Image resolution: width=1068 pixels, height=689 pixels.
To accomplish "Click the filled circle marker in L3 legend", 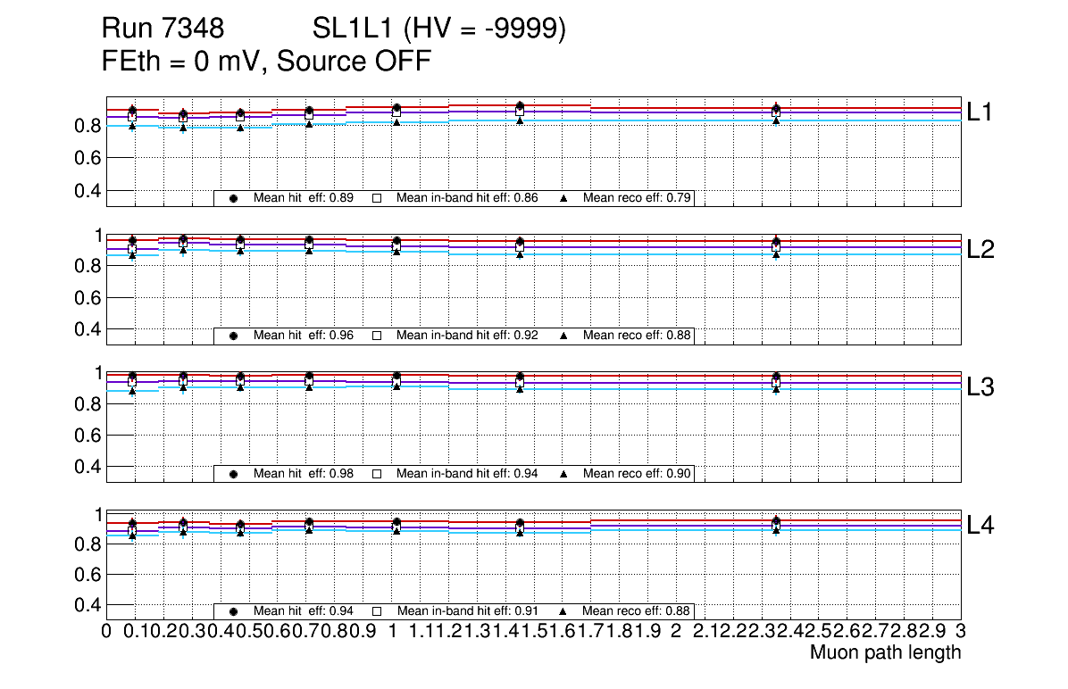I will (234, 474).
